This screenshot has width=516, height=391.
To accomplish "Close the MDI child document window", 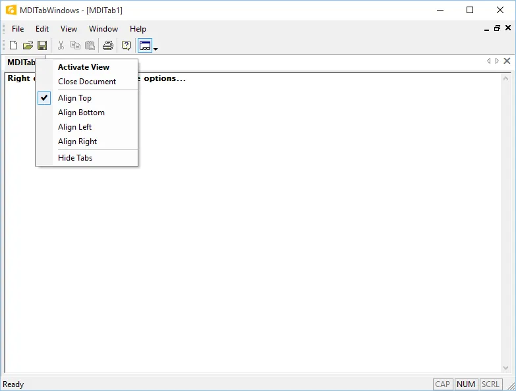I will tap(508, 28).
